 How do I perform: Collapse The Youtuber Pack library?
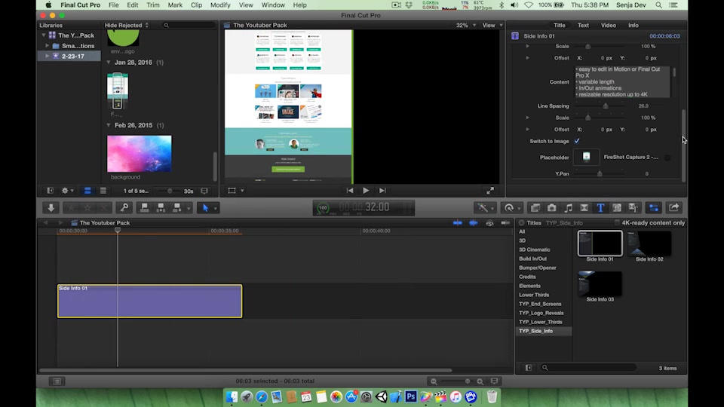tap(44, 35)
